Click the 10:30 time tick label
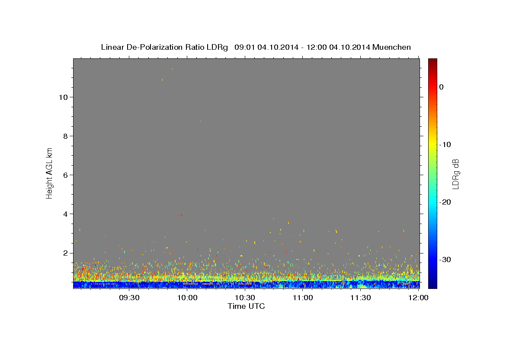 coord(245,298)
